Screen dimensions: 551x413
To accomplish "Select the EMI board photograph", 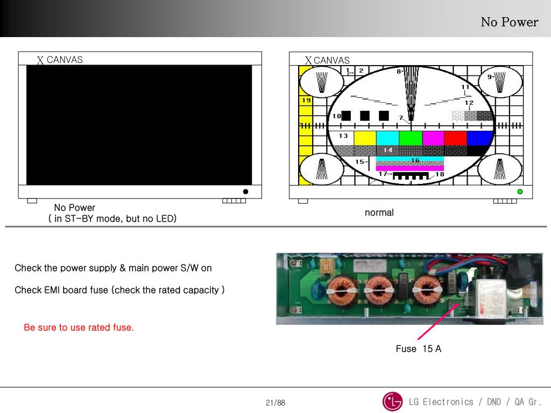I will click(409, 289).
